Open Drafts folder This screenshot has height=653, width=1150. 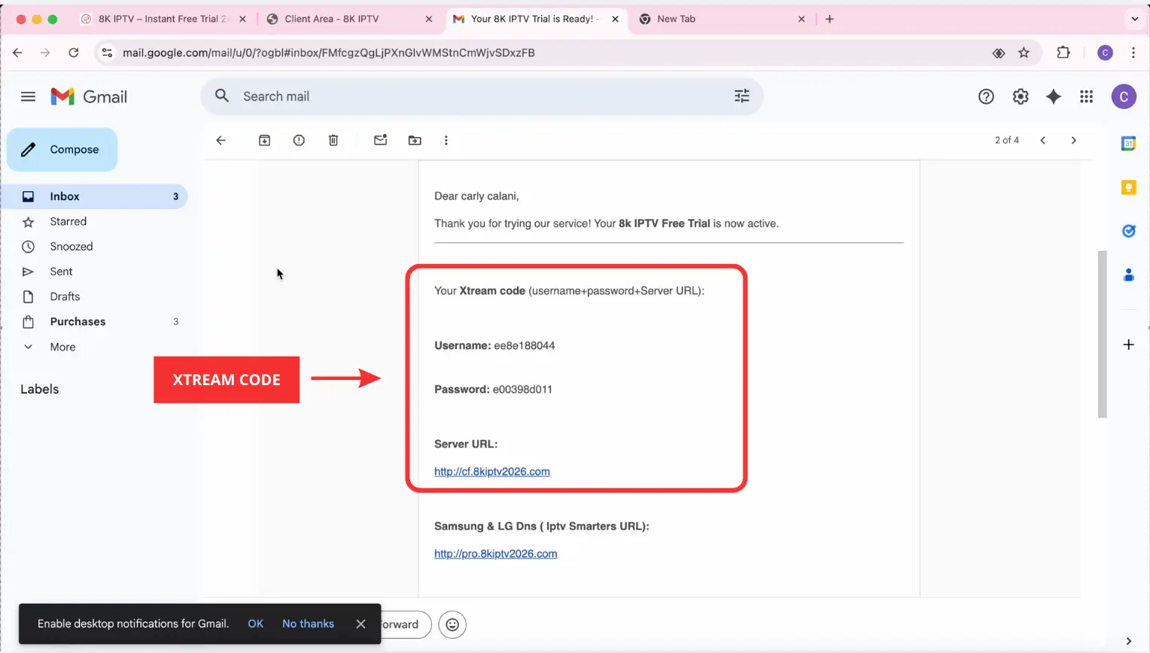coord(93,296)
